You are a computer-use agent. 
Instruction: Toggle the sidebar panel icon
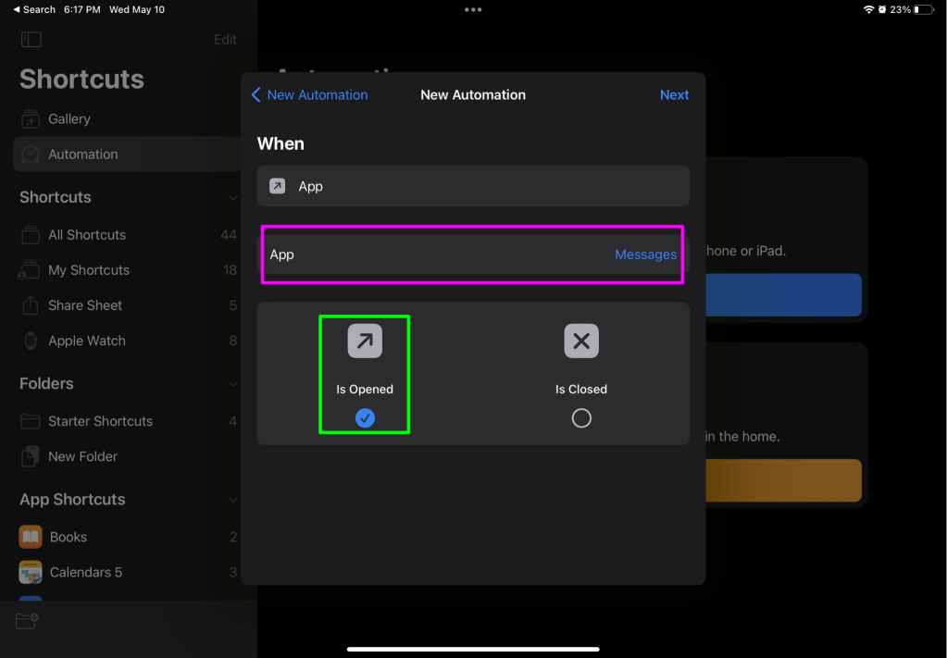coord(31,40)
